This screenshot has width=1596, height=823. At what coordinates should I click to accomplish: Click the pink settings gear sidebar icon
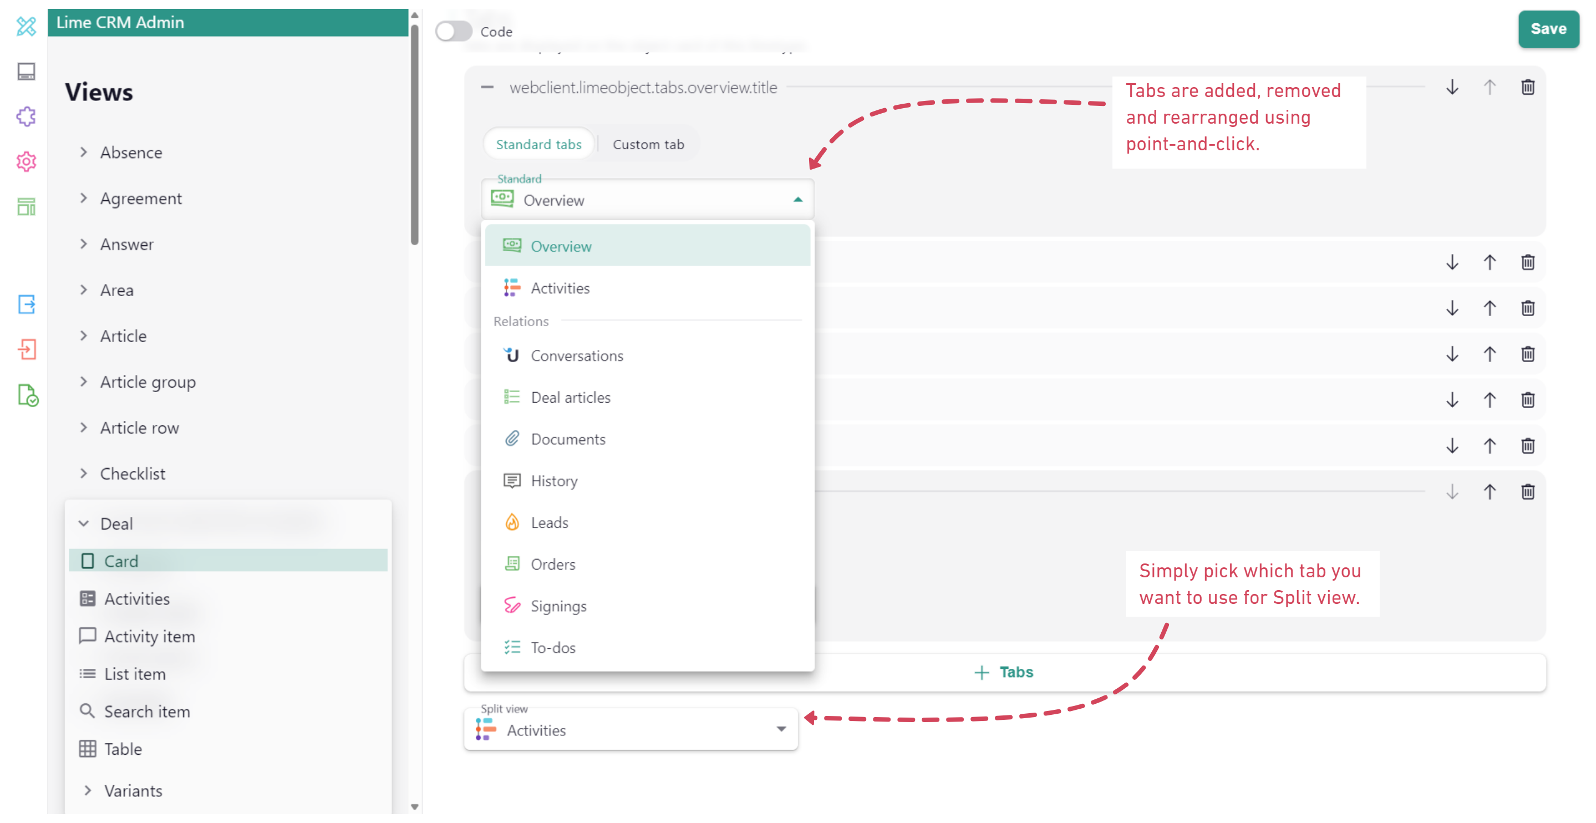[26, 162]
